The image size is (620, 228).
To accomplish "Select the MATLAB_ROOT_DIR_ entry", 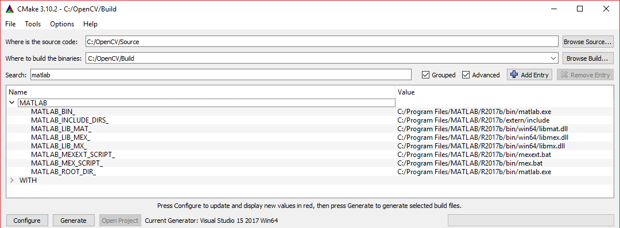I will pos(63,172).
